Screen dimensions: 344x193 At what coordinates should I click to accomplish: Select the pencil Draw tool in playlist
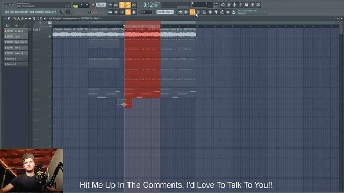(15, 18)
